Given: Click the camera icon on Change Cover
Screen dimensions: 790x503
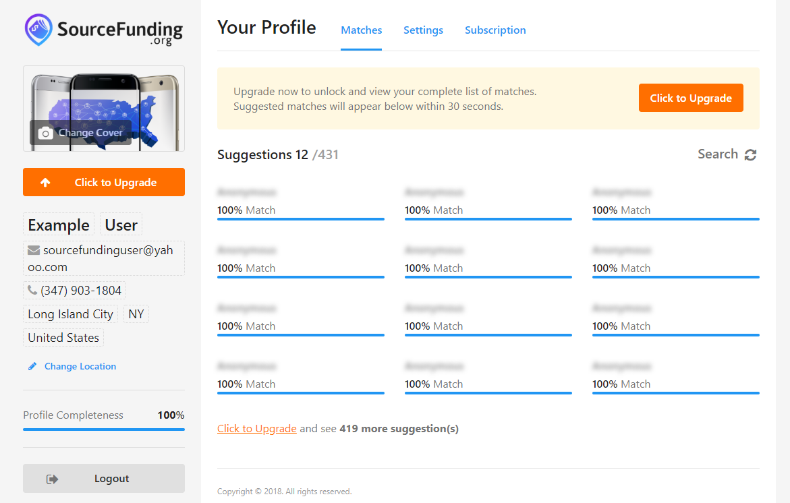Looking at the screenshot, I should (x=45, y=133).
